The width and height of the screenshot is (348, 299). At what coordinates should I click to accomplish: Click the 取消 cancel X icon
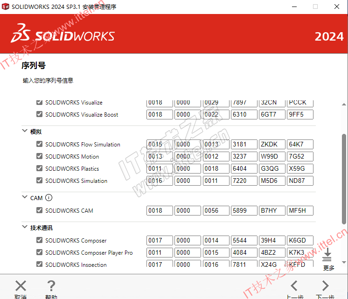21,285
